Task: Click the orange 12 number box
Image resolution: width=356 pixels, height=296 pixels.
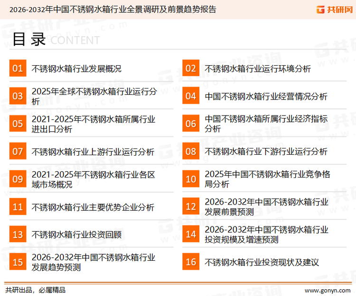Action: click(x=191, y=207)
